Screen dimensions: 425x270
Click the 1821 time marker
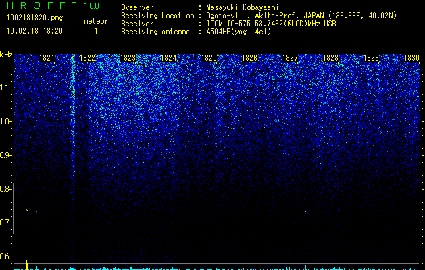pyautogui.click(x=47, y=58)
